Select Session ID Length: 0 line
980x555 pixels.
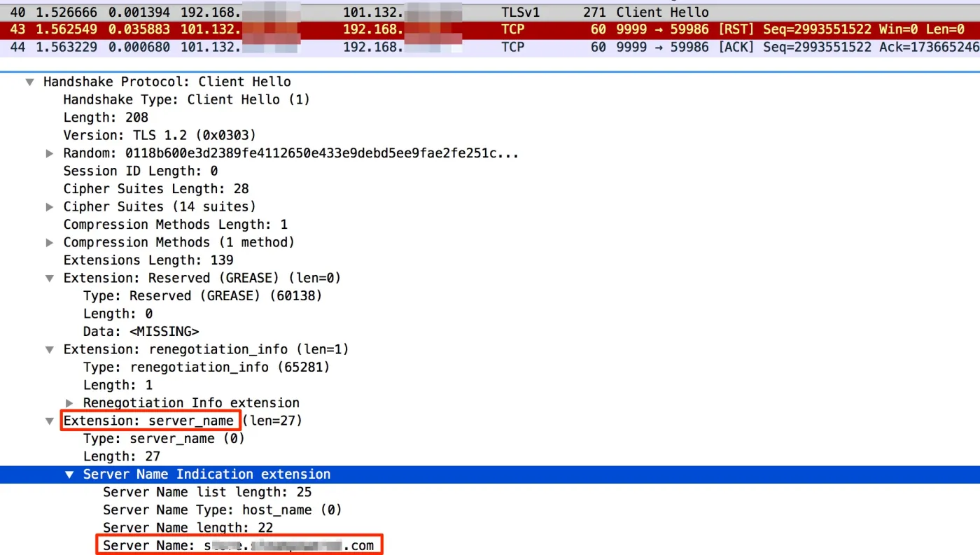[x=140, y=171]
